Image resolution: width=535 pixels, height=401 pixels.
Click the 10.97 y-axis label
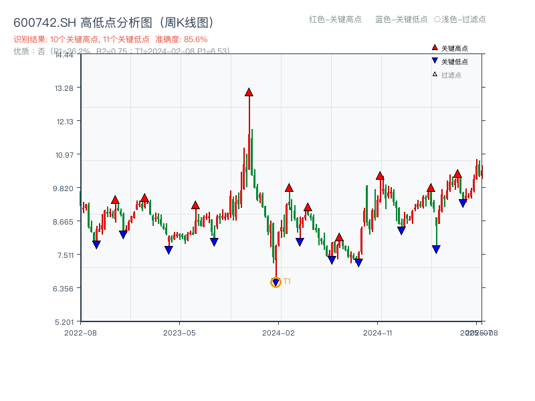64,155
